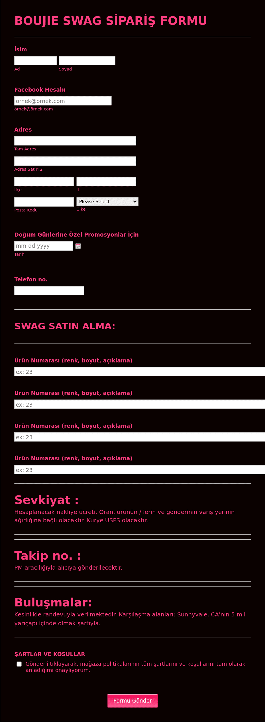Click the İlçe text field

44,181
